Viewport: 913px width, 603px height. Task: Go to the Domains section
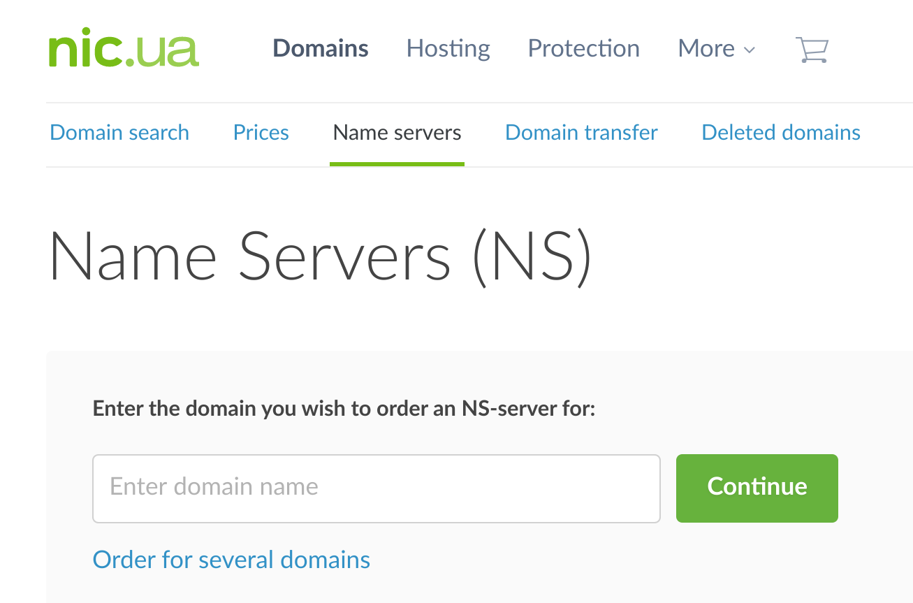[x=321, y=49]
